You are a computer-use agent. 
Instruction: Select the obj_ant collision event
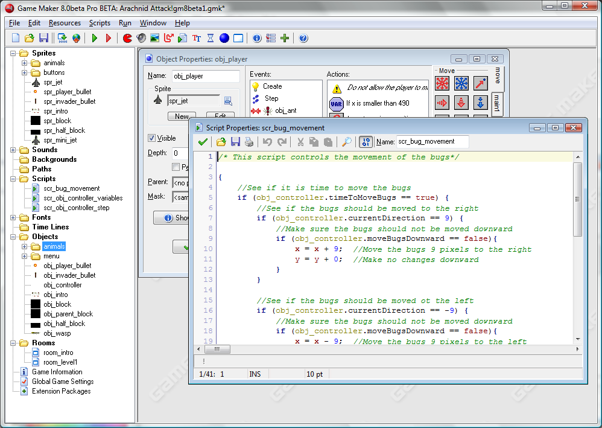coord(286,110)
